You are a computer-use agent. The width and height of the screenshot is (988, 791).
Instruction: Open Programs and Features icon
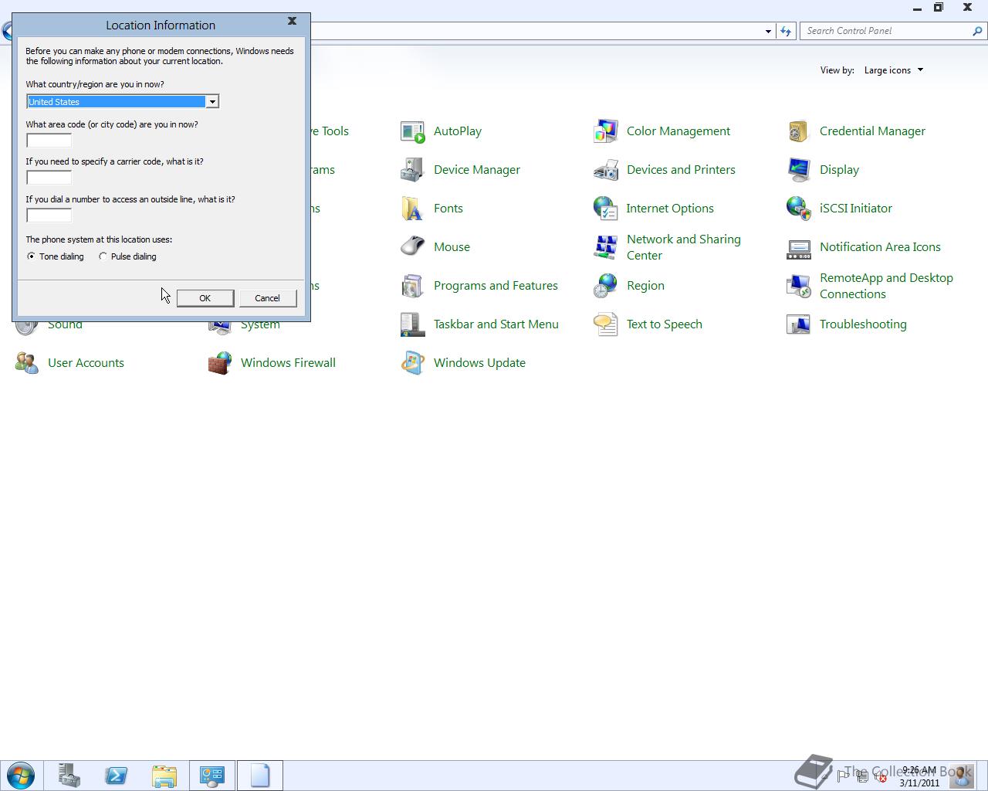coord(413,286)
